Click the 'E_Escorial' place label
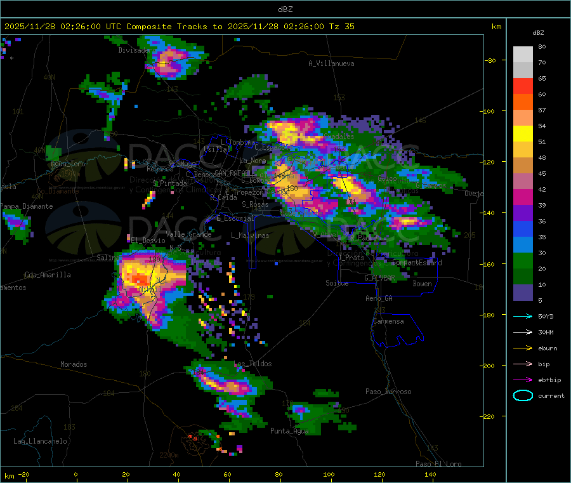Image resolution: width=571 pixels, height=483 pixels. click(235, 218)
